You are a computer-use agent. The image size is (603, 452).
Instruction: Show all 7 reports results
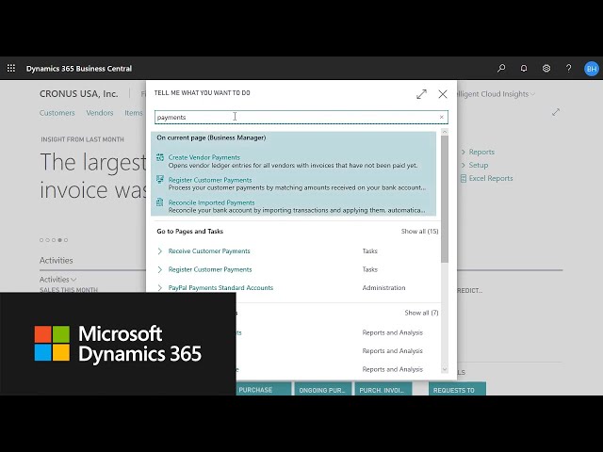pyautogui.click(x=421, y=313)
